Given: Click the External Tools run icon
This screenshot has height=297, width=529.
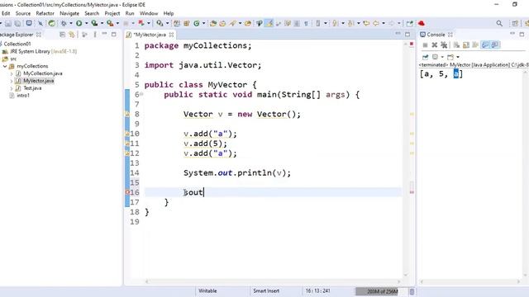Looking at the screenshot, I should [x=110, y=23].
